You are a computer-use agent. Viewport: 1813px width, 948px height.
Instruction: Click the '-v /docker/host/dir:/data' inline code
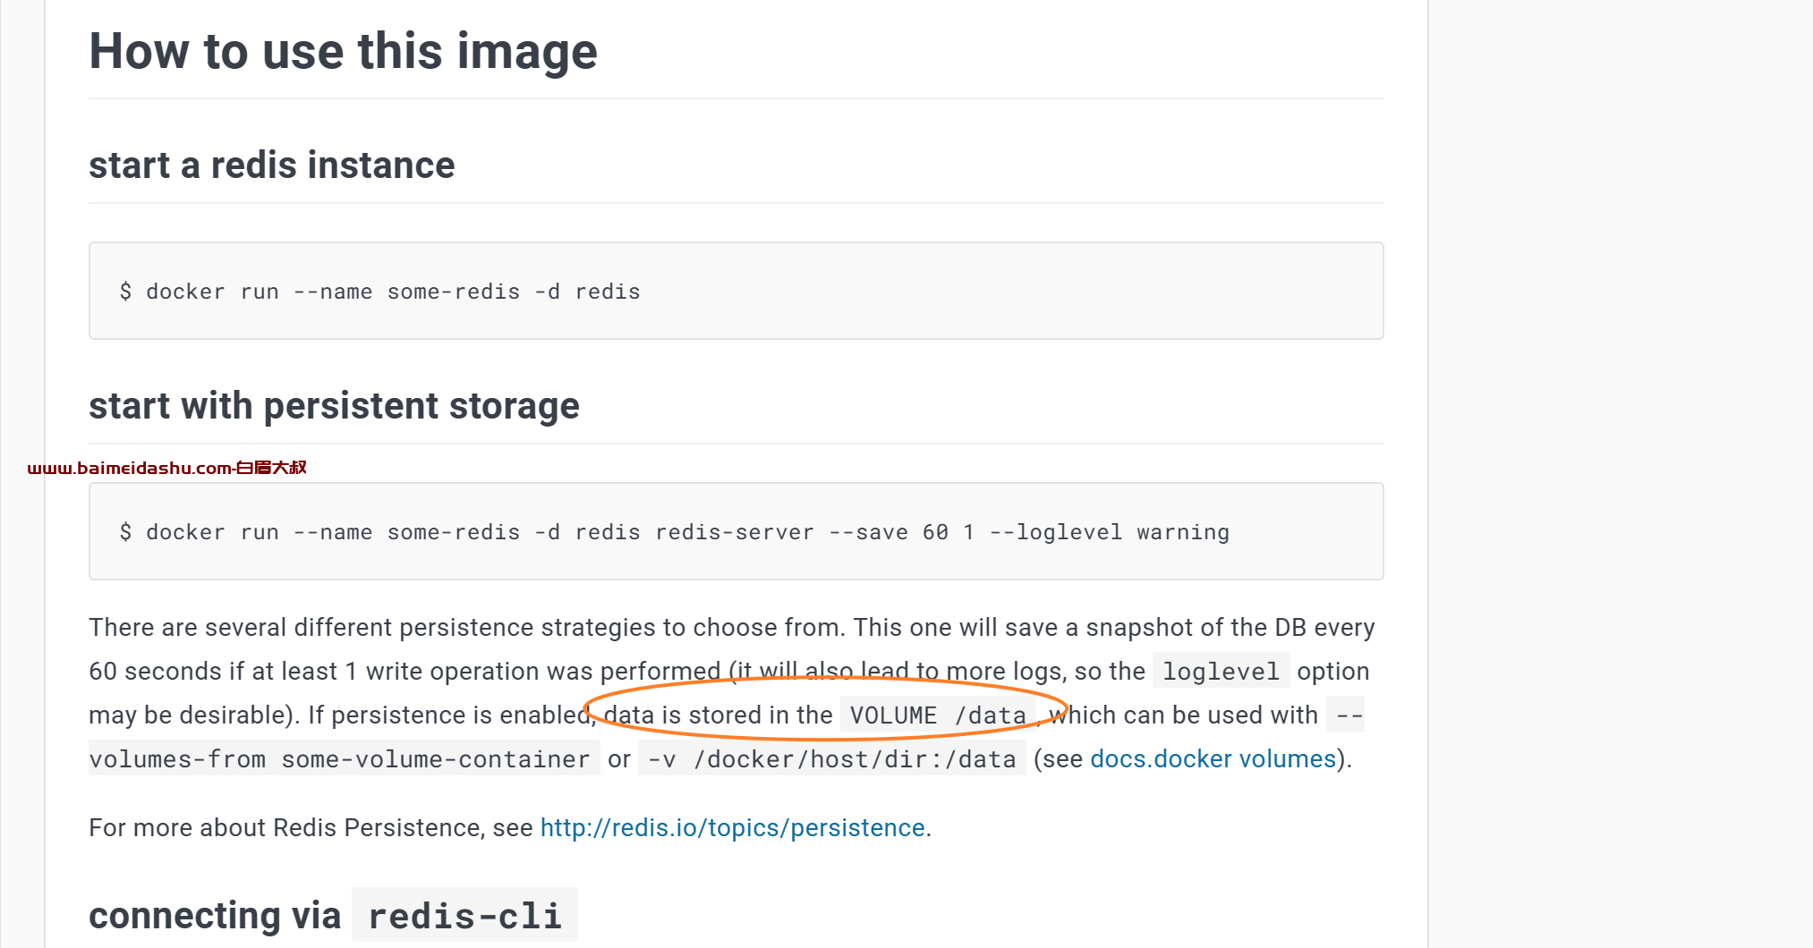coord(831,759)
